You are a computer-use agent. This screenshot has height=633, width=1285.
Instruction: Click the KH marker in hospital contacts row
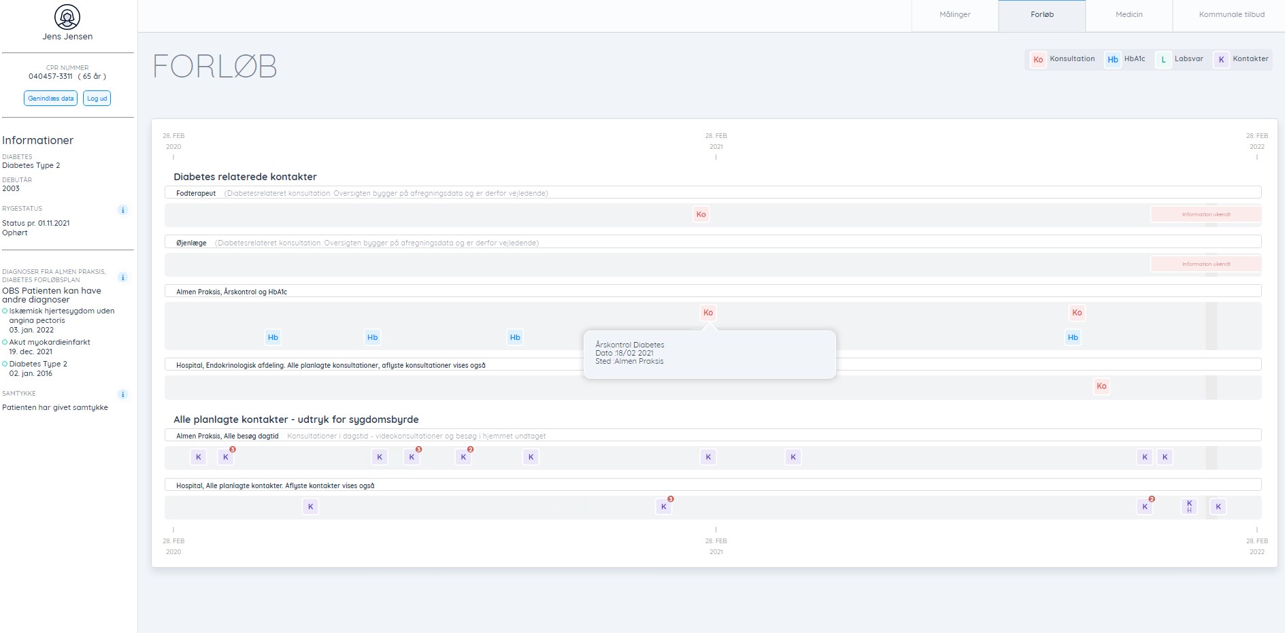1189,507
